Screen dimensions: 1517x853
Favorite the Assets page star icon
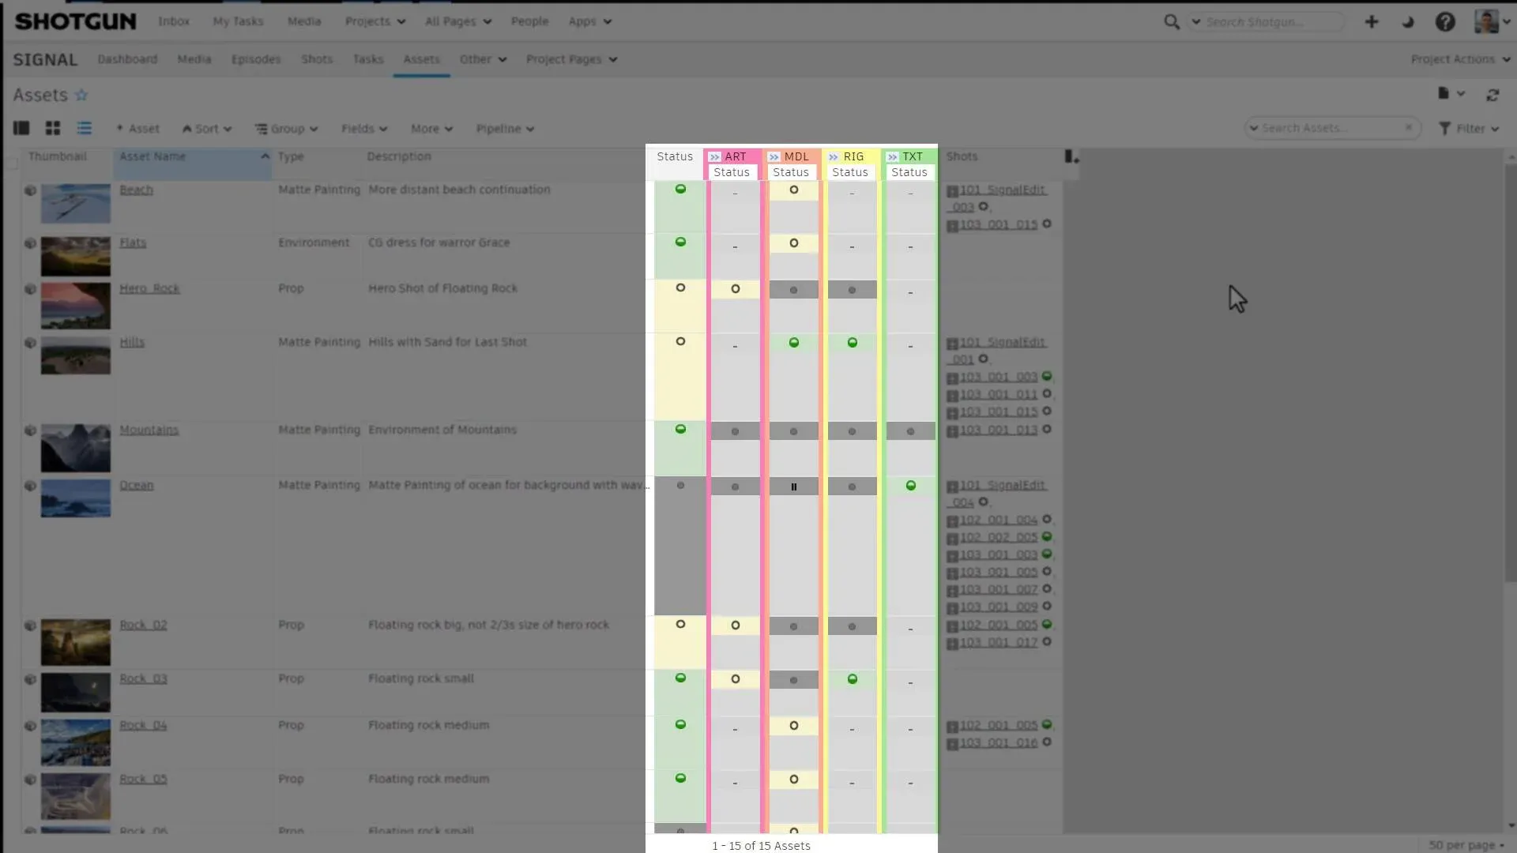coord(81,96)
